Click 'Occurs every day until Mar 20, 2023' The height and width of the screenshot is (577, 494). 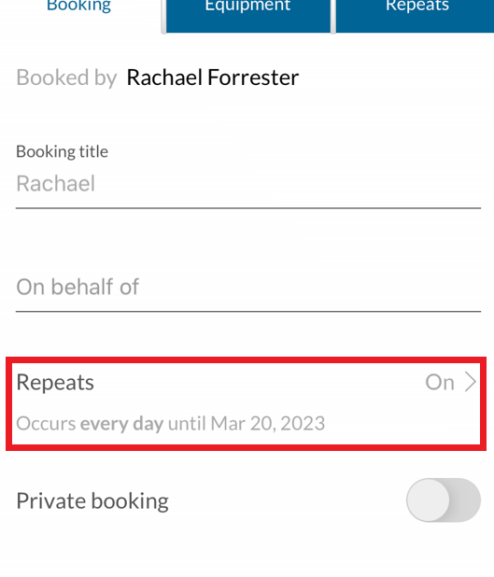pos(171,424)
